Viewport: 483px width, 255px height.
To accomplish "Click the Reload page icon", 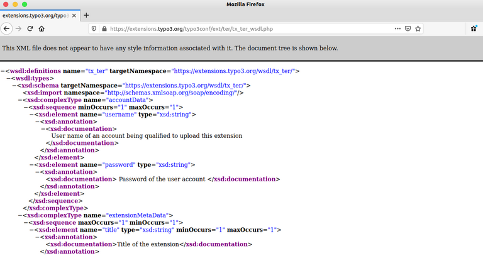I will (30, 28).
